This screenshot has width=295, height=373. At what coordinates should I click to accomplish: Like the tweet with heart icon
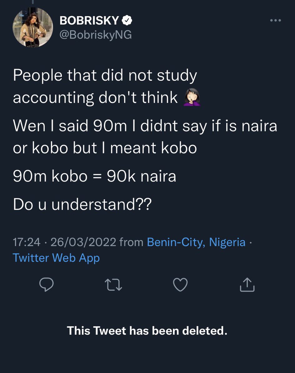point(180,284)
